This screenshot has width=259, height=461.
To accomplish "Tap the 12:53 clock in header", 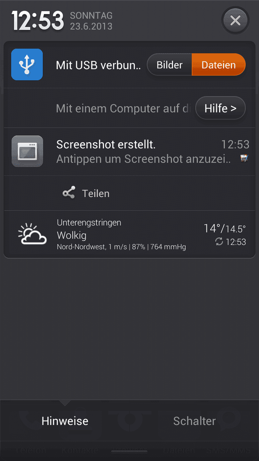I will point(37,21).
